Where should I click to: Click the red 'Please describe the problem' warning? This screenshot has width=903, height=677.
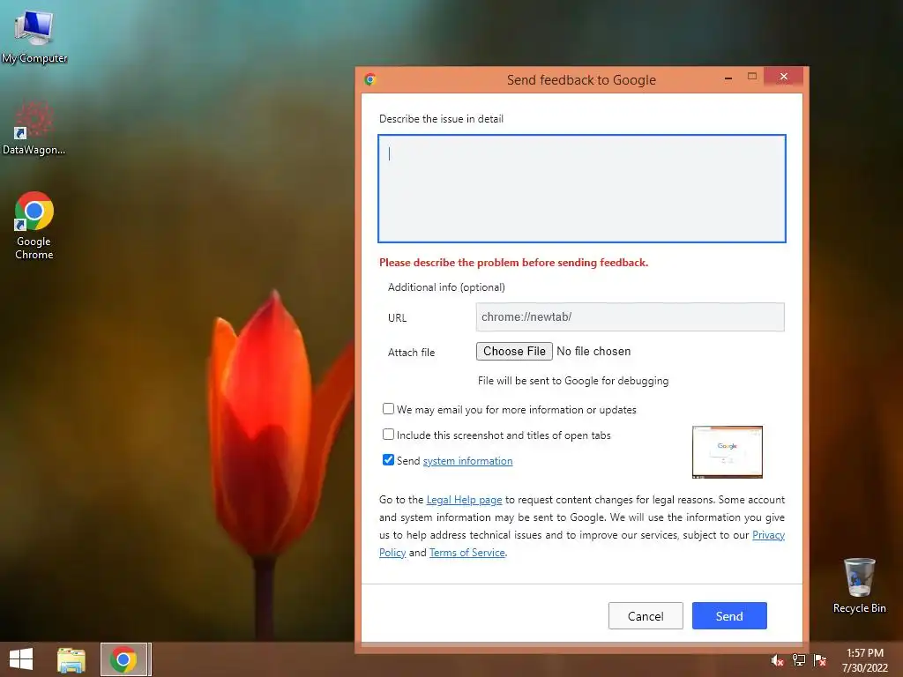[x=514, y=263]
